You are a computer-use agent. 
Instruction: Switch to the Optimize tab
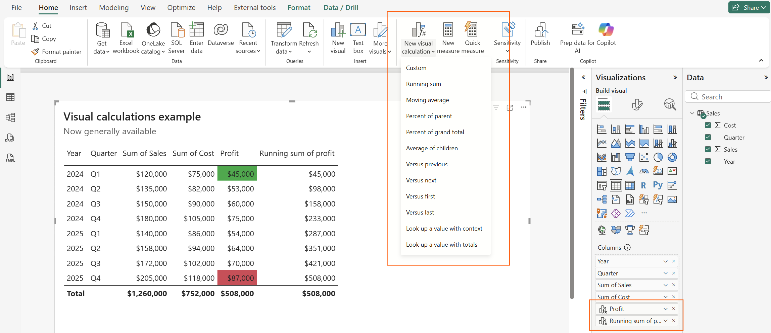[181, 7]
